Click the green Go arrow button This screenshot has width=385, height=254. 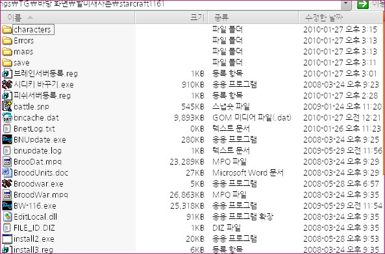pos(363,4)
